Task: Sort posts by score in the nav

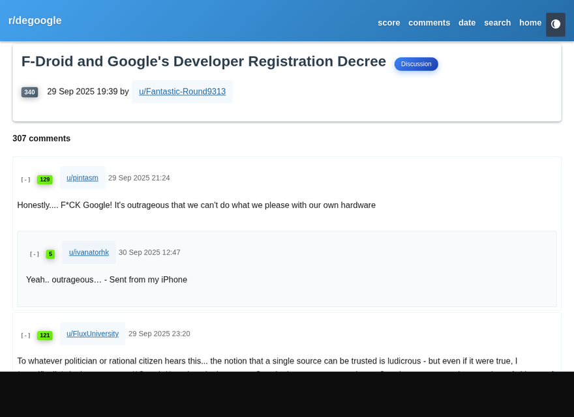Action: (x=389, y=23)
